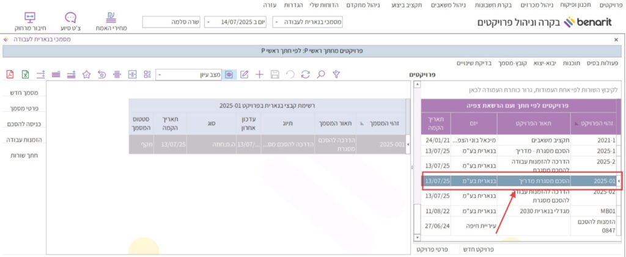The height and width of the screenshot is (257, 626).
Task: Click the magnifier search icon
Action: point(320,74)
